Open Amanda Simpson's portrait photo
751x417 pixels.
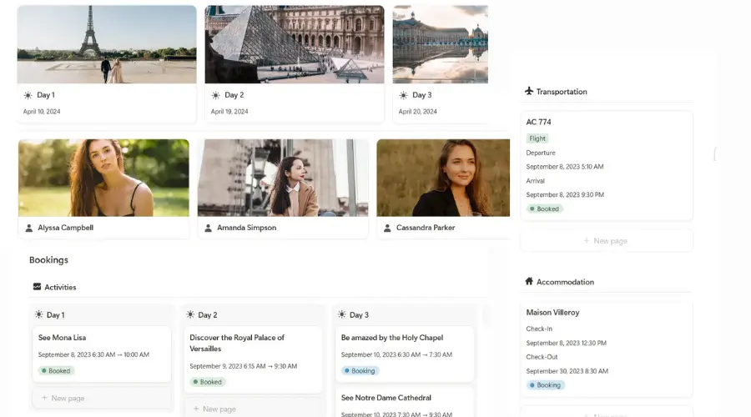tap(283, 178)
